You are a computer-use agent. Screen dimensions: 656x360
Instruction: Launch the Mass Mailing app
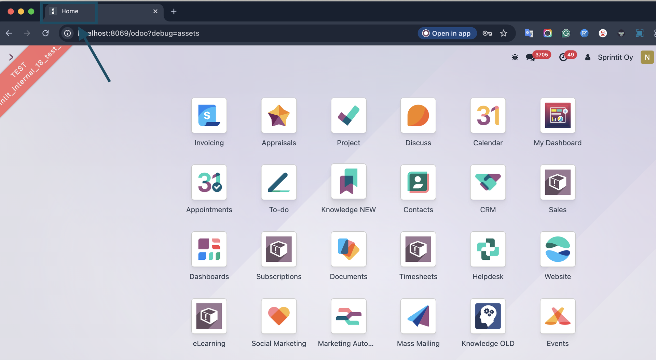[x=418, y=316]
